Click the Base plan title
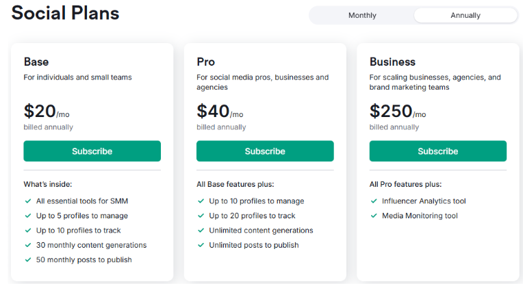523x284 pixels. click(x=36, y=62)
